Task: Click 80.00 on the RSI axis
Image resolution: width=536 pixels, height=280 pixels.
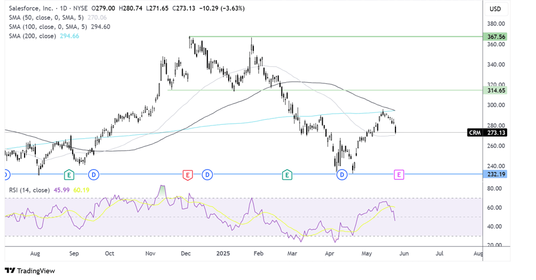Action: pyautogui.click(x=494, y=188)
